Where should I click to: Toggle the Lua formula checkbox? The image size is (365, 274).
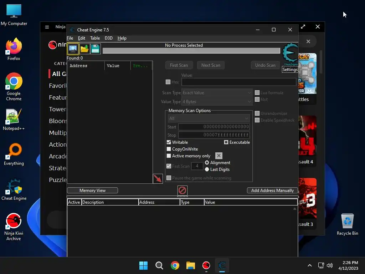257,92
